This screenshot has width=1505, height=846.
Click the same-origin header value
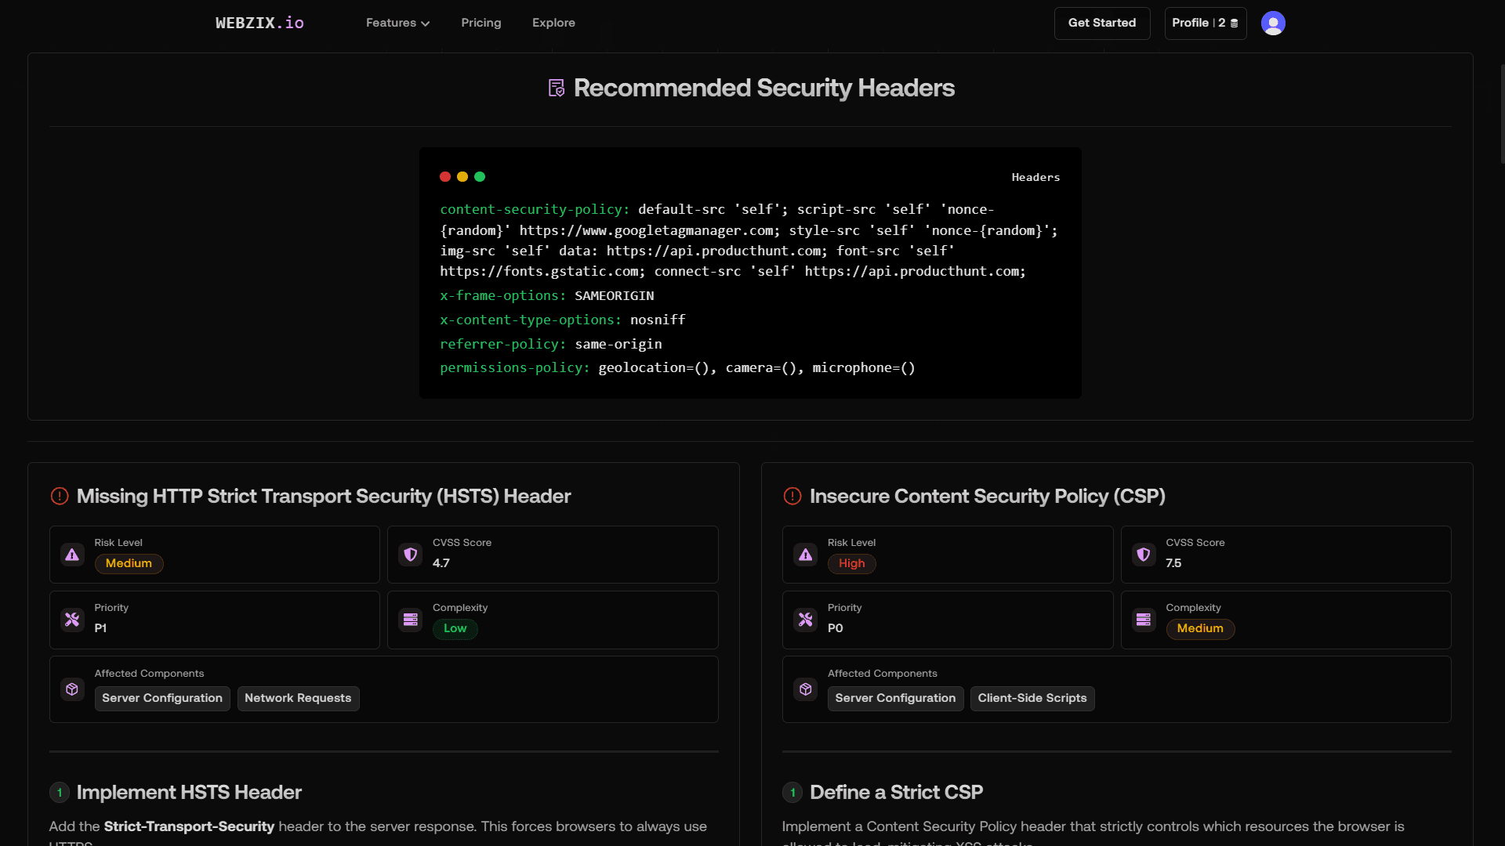(618, 344)
